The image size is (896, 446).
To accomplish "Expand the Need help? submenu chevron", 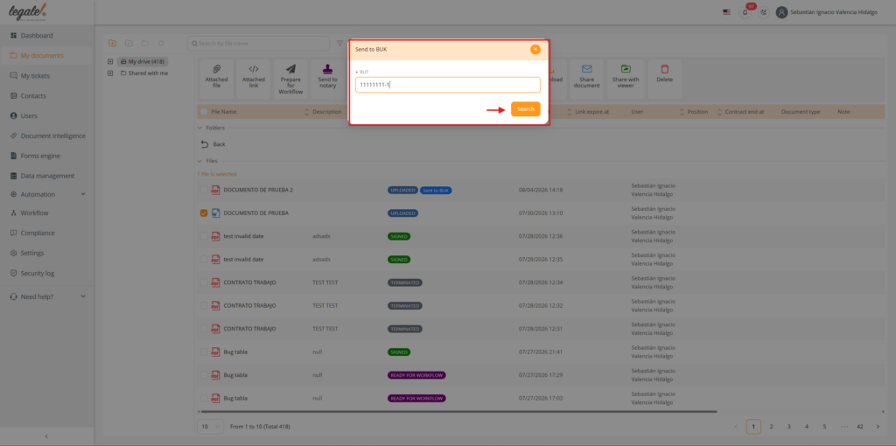I will pos(83,296).
